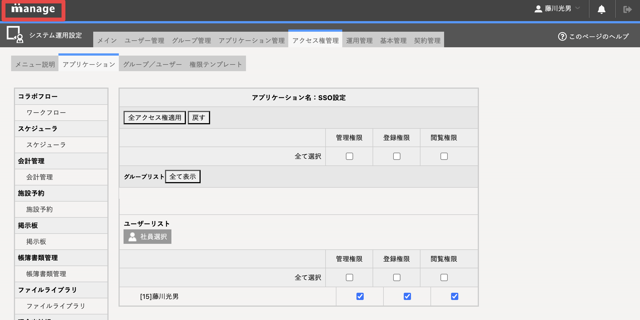
Task: Open the help question mark icon
Action: click(x=562, y=36)
